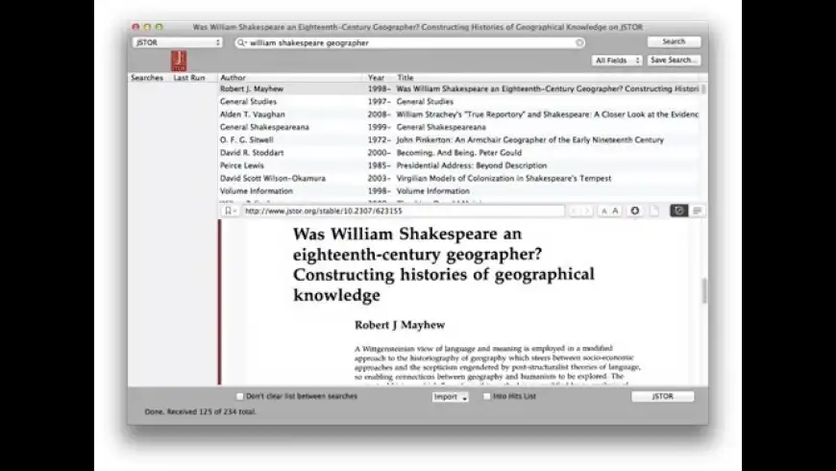Clear the search field with the X icon

click(579, 42)
